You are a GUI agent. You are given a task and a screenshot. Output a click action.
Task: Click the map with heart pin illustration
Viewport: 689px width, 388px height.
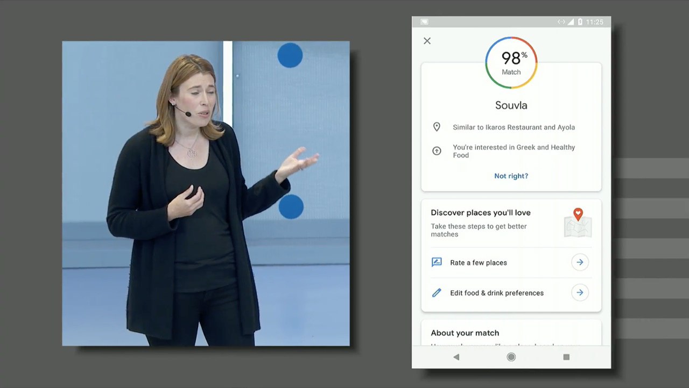578,223
